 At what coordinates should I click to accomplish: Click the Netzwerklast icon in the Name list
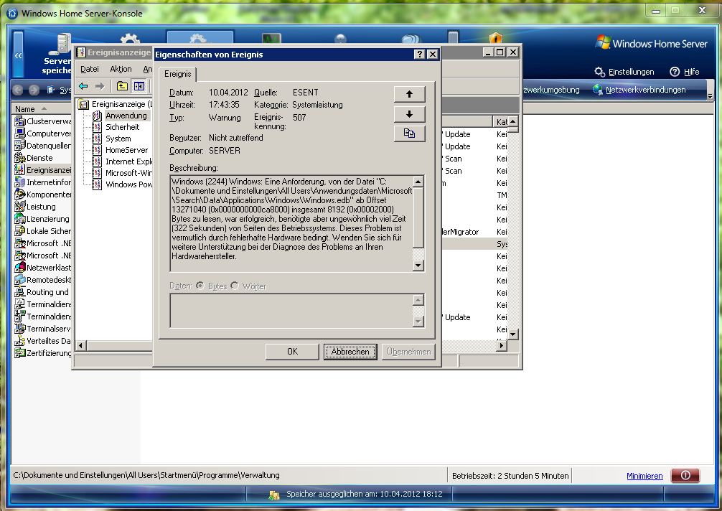pyautogui.click(x=20, y=268)
